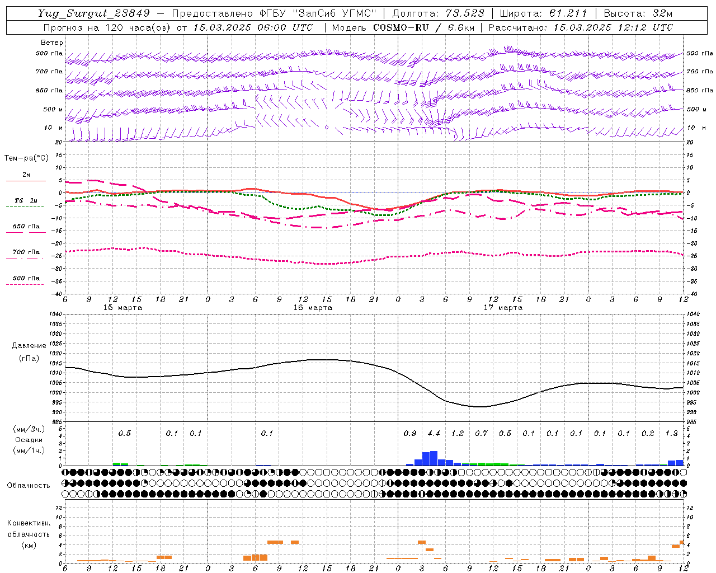Click the 'Td 2м' dew point legend label

[x=26, y=200]
